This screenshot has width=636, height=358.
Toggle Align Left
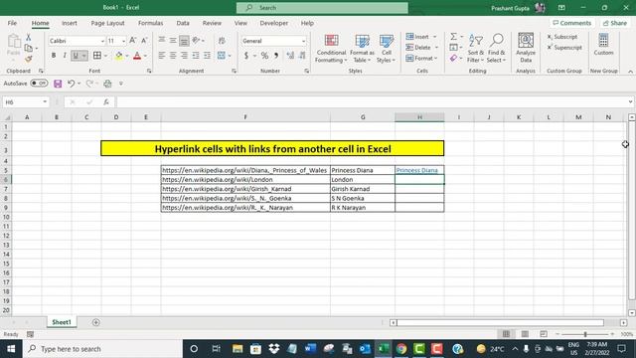click(162, 56)
